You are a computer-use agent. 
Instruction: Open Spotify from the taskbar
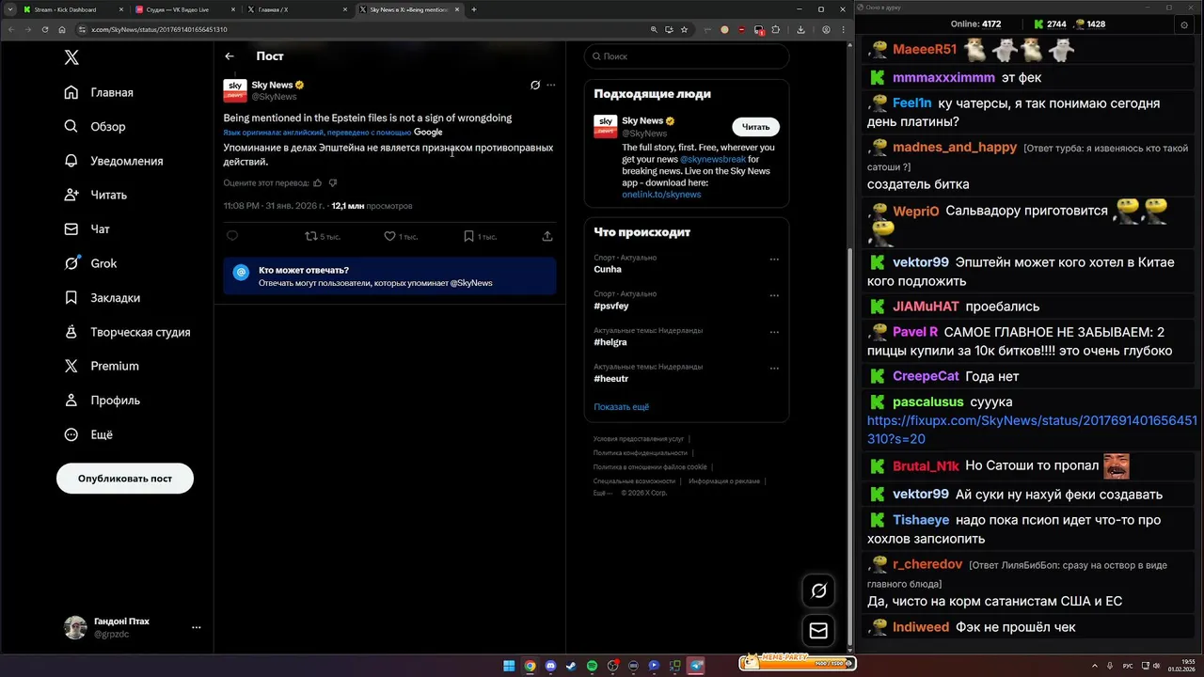point(592,666)
